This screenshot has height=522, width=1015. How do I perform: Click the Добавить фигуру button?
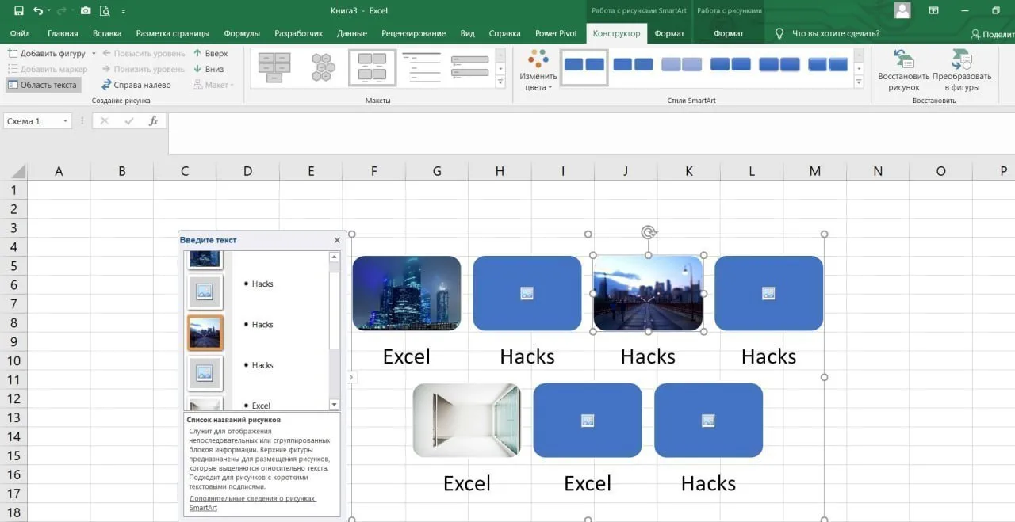point(47,53)
